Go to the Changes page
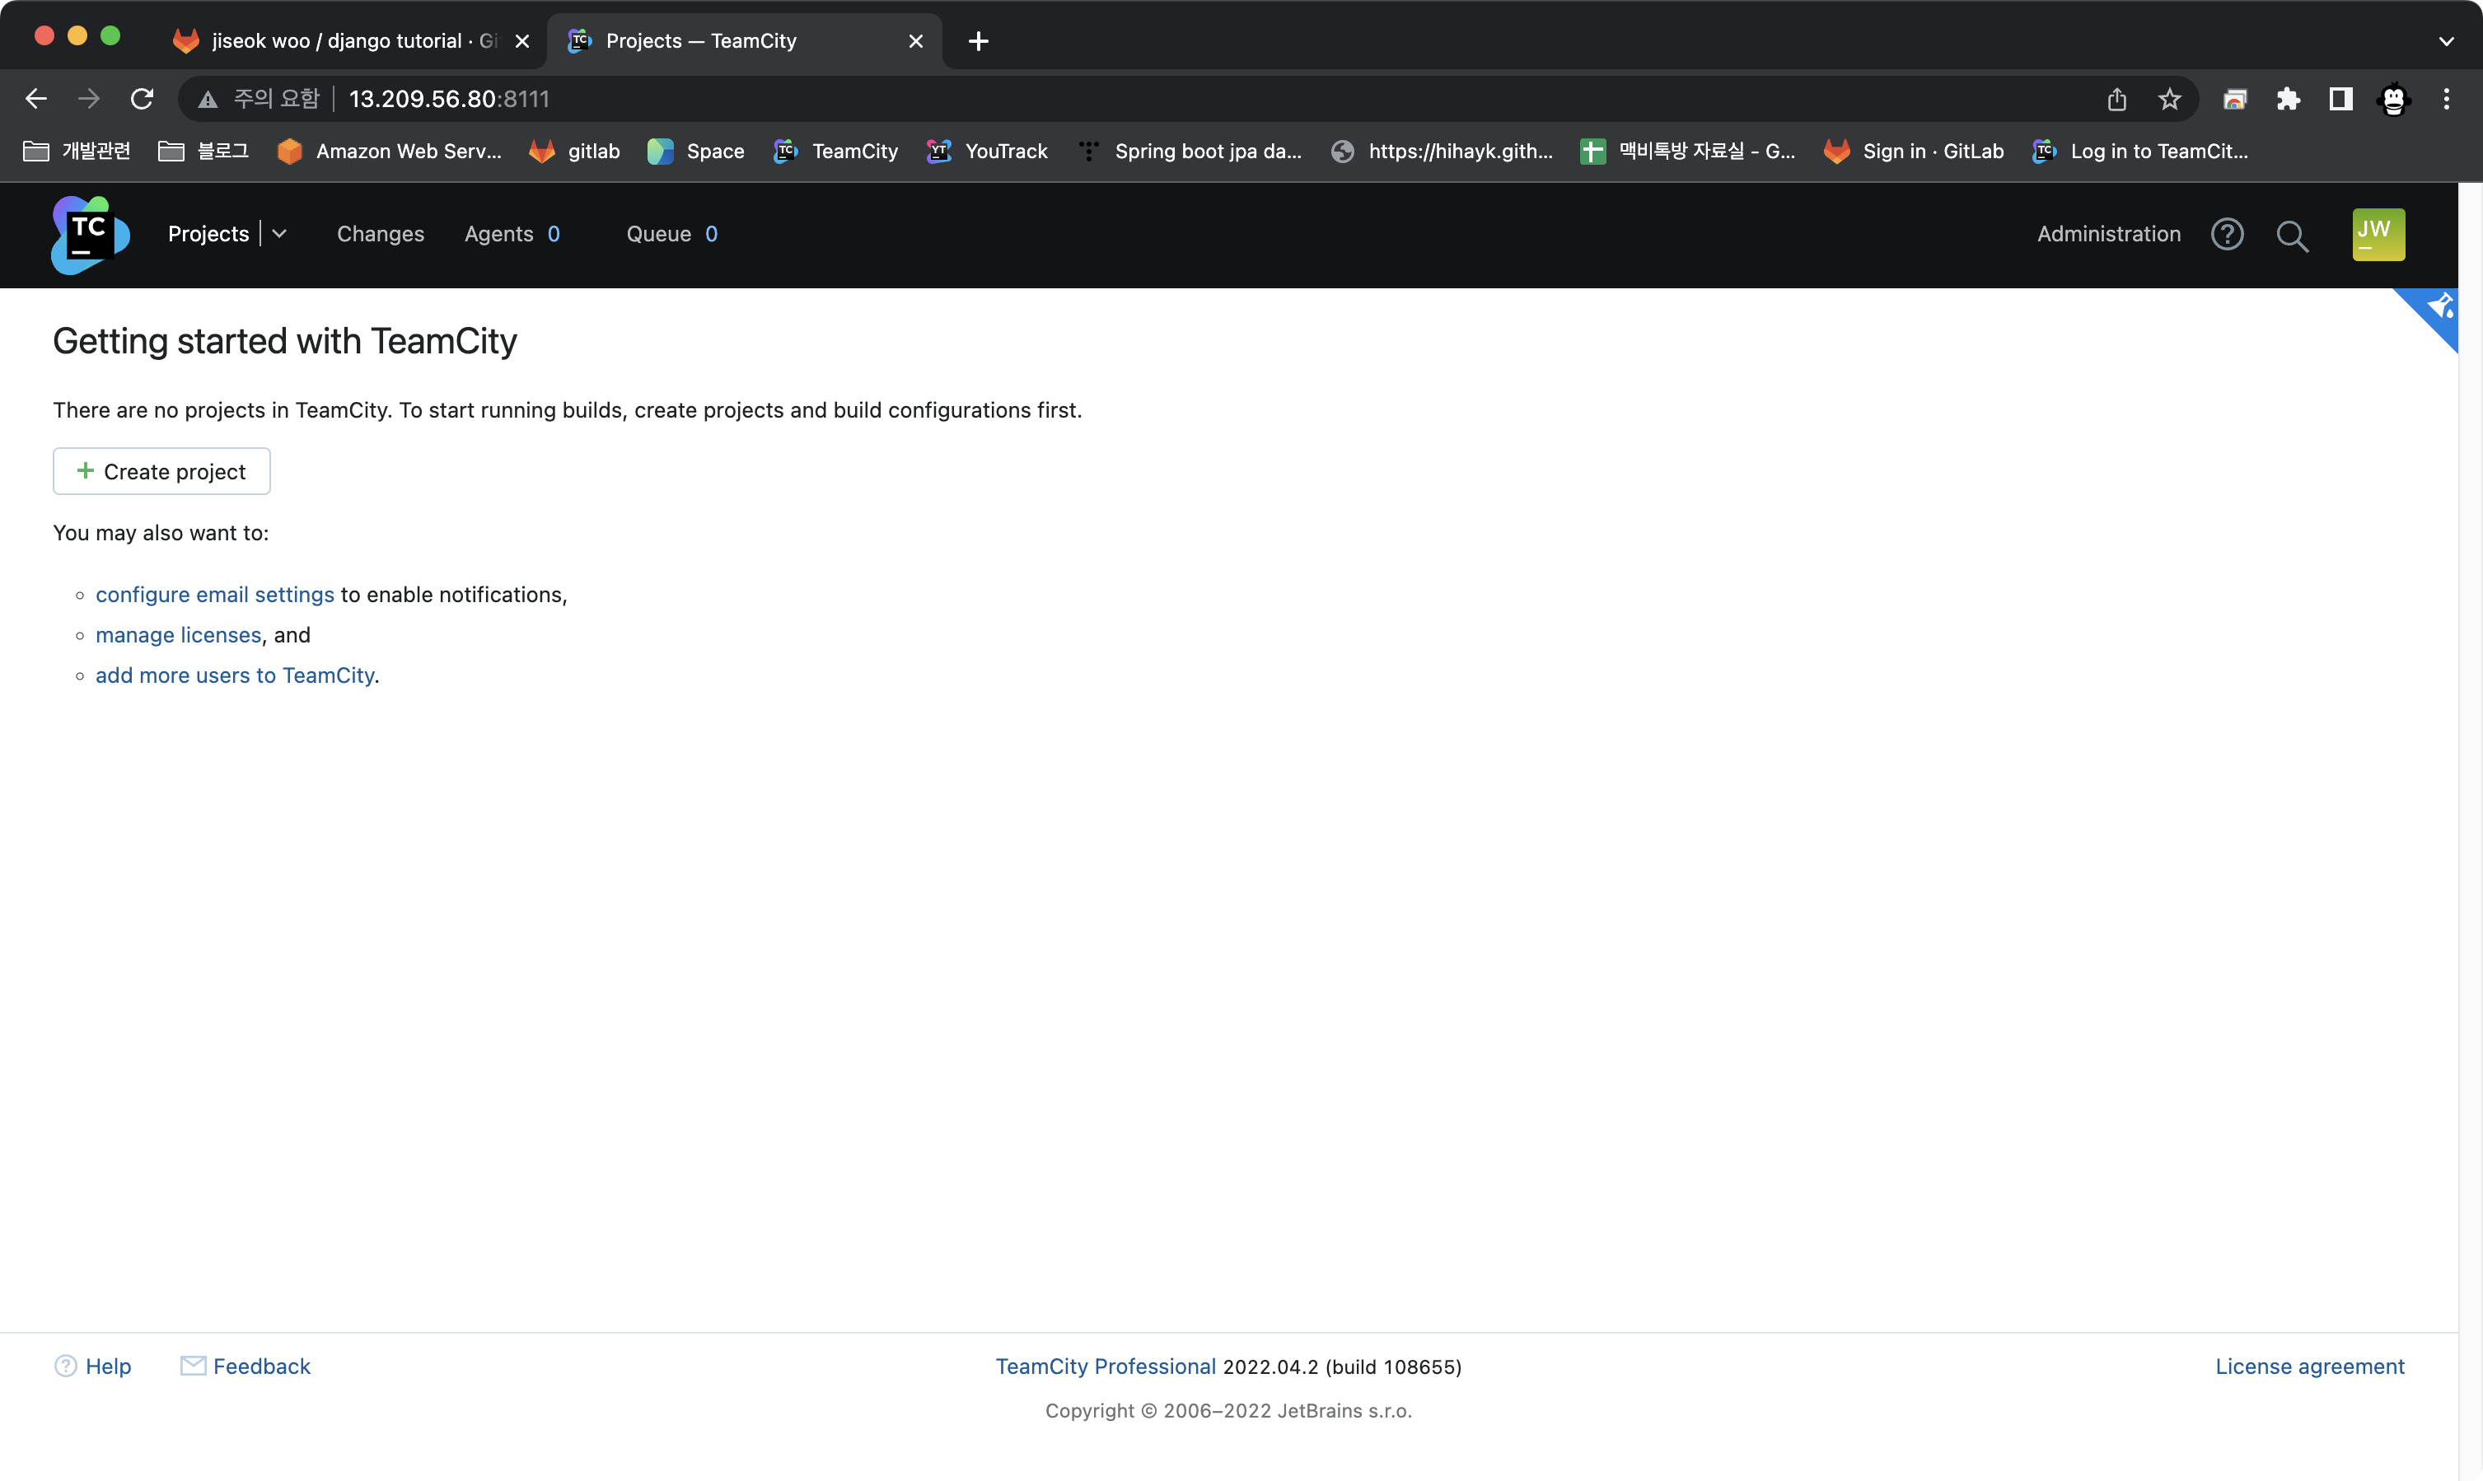 click(381, 234)
